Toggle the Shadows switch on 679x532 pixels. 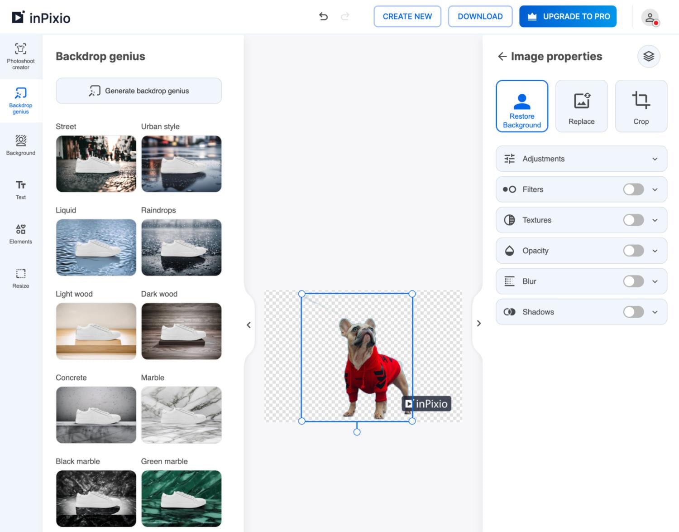click(633, 312)
